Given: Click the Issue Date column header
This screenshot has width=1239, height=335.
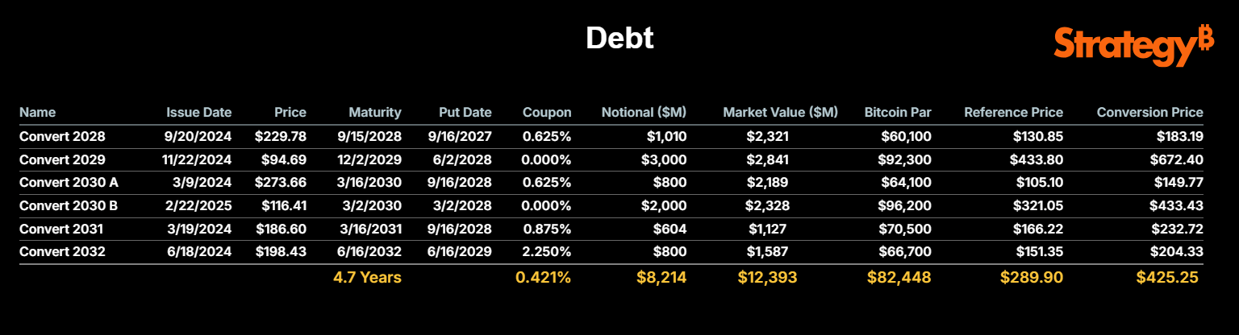Looking at the screenshot, I should [198, 113].
